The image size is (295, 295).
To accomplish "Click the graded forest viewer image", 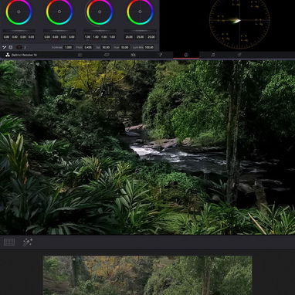I will 147,147.
